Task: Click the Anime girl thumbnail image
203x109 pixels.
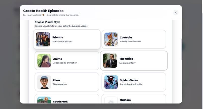Action: [x=44, y=61]
